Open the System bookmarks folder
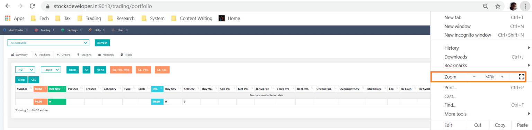The image size is (532, 130). pos(153,18)
